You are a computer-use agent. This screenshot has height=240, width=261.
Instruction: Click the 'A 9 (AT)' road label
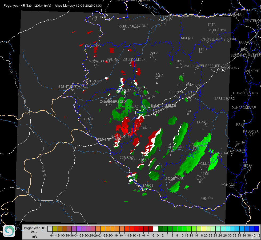coord(11,69)
